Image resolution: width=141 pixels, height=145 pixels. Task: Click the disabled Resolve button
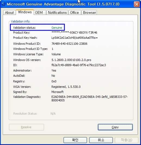point(26,127)
